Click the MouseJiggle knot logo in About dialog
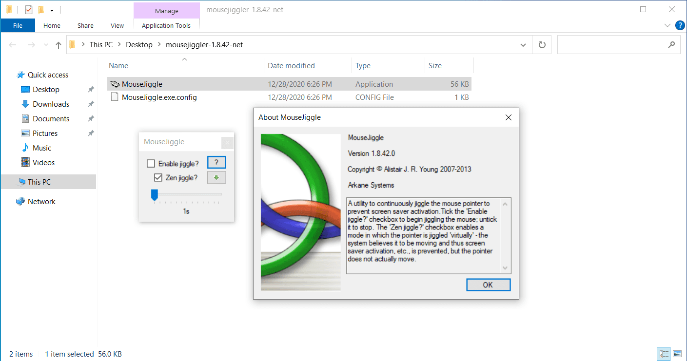 [300, 212]
